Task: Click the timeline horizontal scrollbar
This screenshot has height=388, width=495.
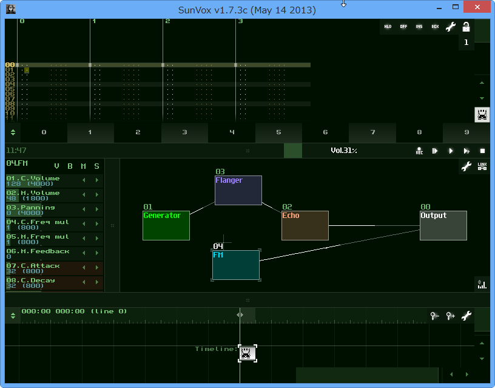Action: pos(367,375)
